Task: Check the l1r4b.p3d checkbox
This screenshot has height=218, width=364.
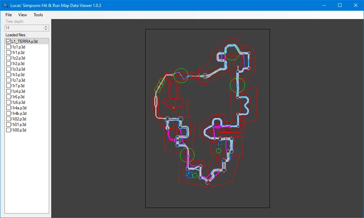Action: (x=9, y=113)
